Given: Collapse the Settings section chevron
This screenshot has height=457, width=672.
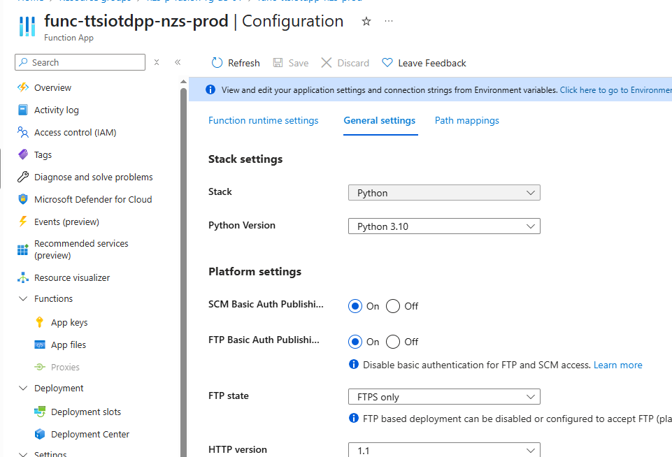Looking at the screenshot, I should pyautogui.click(x=24, y=454).
